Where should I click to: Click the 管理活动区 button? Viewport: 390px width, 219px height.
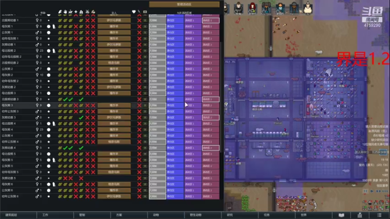pos(184,4)
